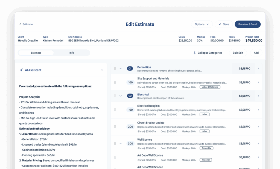Click the drag handle for Site Support and Materials
The width and height of the screenshot is (280, 169).
(x=115, y=82)
